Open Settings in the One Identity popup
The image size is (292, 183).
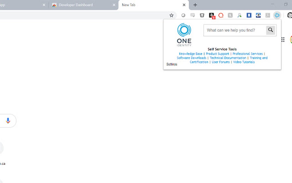tap(171, 64)
